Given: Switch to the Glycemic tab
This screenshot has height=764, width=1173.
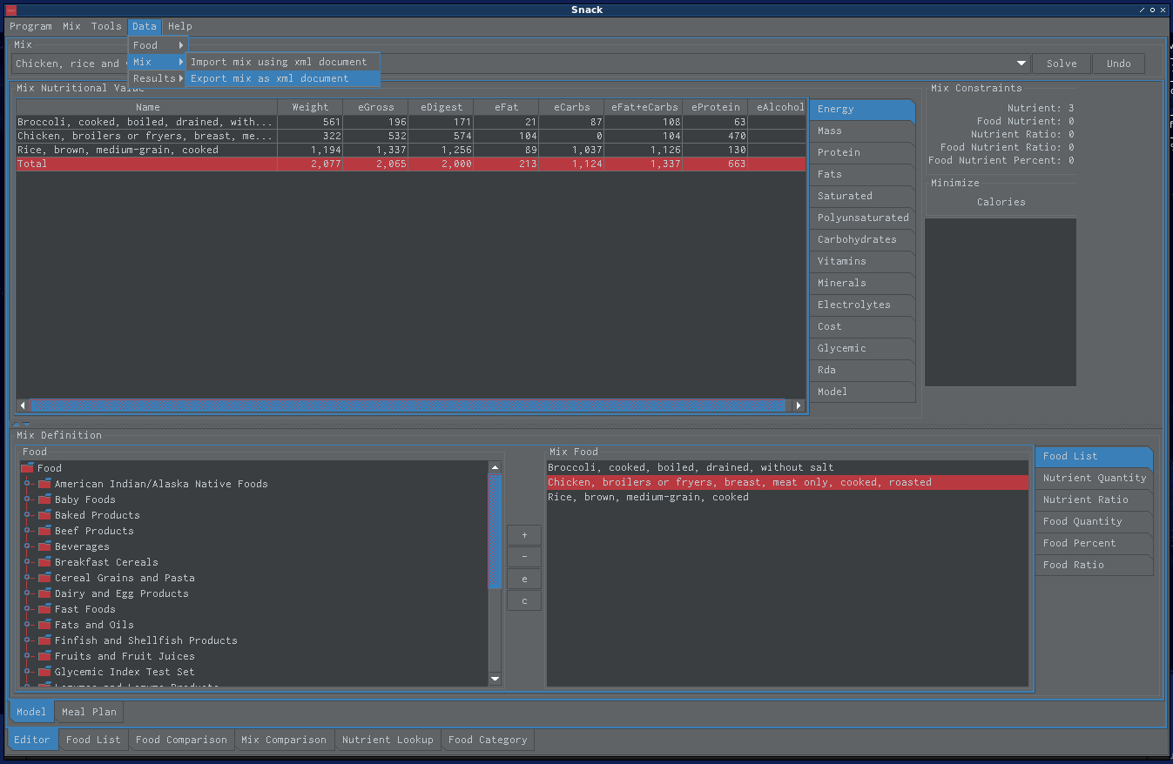Looking at the screenshot, I should coord(862,349).
